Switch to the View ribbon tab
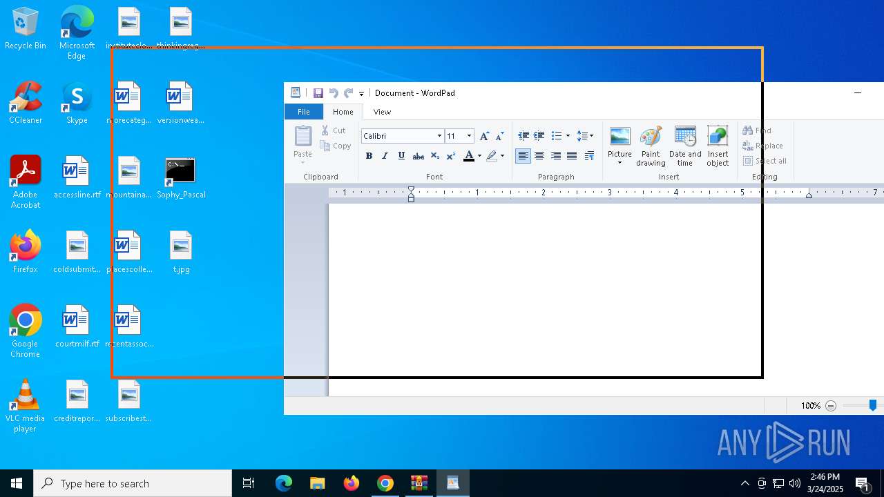The height and width of the screenshot is (497, 884). pyautogui.click(x=382, y=112)
